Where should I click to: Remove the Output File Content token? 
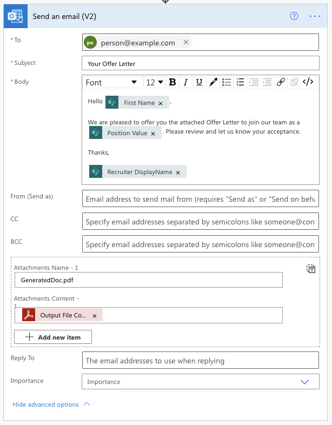[95, 316]
